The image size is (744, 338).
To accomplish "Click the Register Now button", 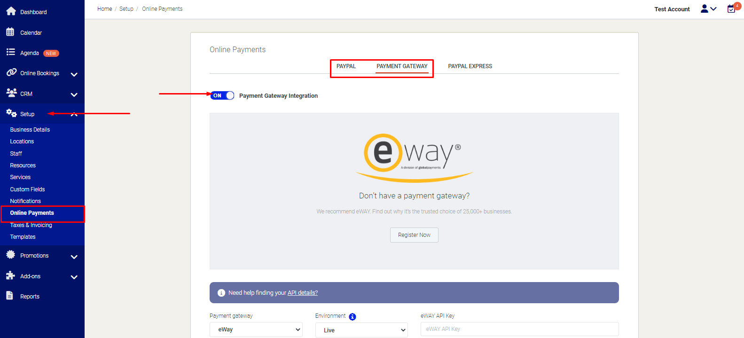I will click(x=414, y=235).
